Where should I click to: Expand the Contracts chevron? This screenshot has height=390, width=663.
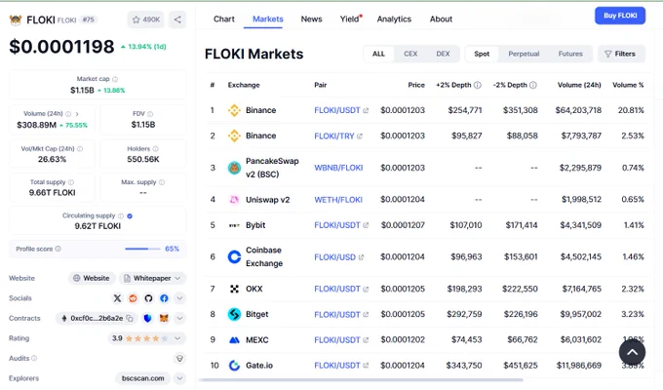[x=179, y=318]
